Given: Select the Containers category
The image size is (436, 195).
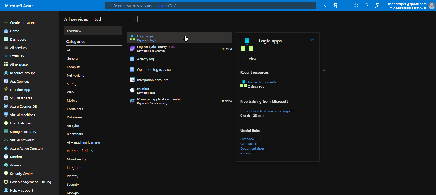Looking at the screenshot, I should [75, 109].
